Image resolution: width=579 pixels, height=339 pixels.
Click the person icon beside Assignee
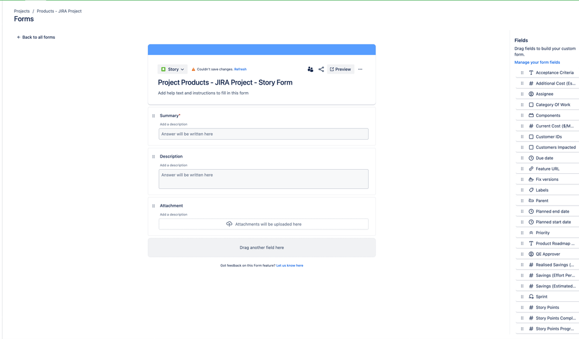coord(531,94)
